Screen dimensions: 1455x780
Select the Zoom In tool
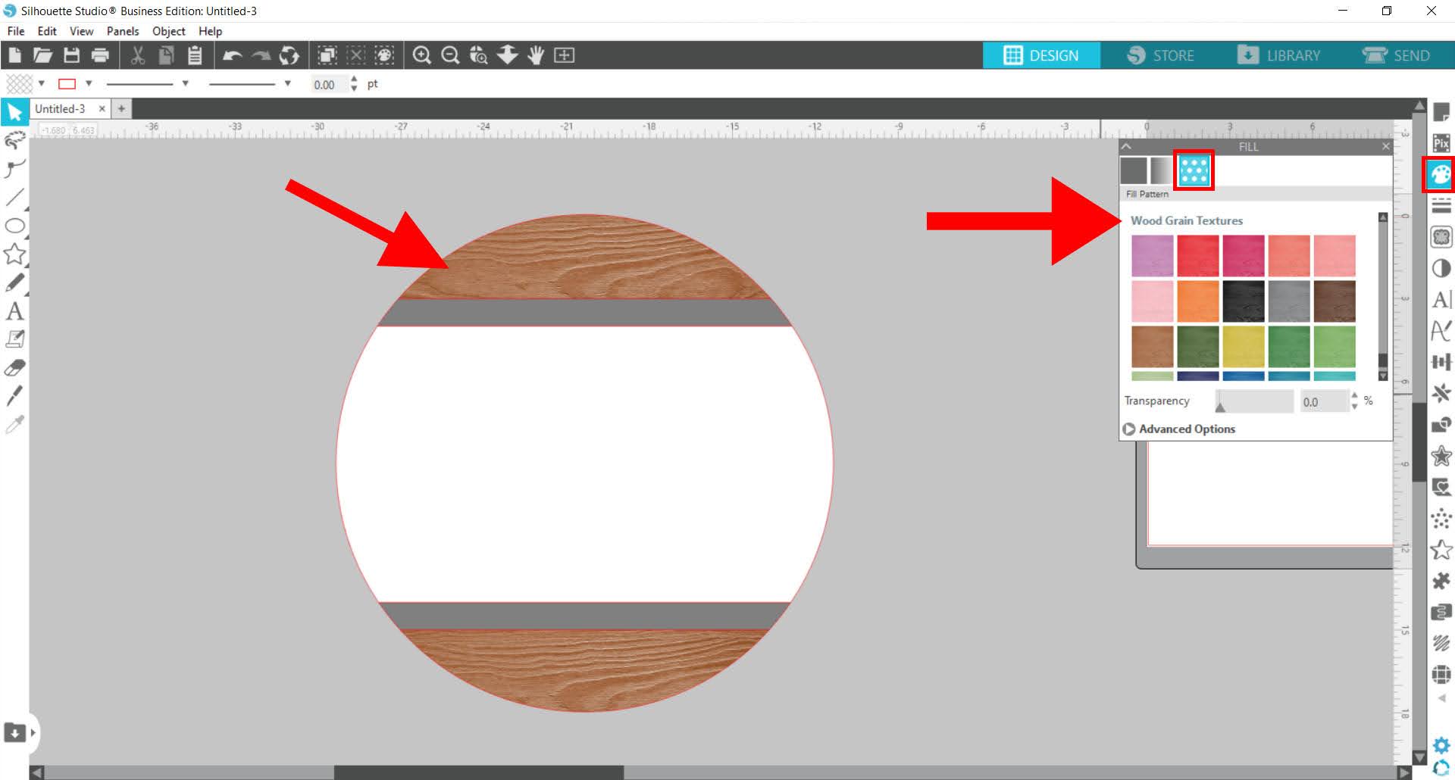pos(423,55)
